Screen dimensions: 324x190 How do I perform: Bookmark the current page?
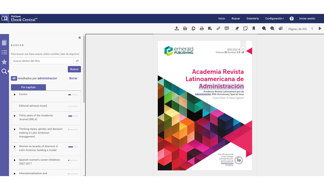[254, 29]
